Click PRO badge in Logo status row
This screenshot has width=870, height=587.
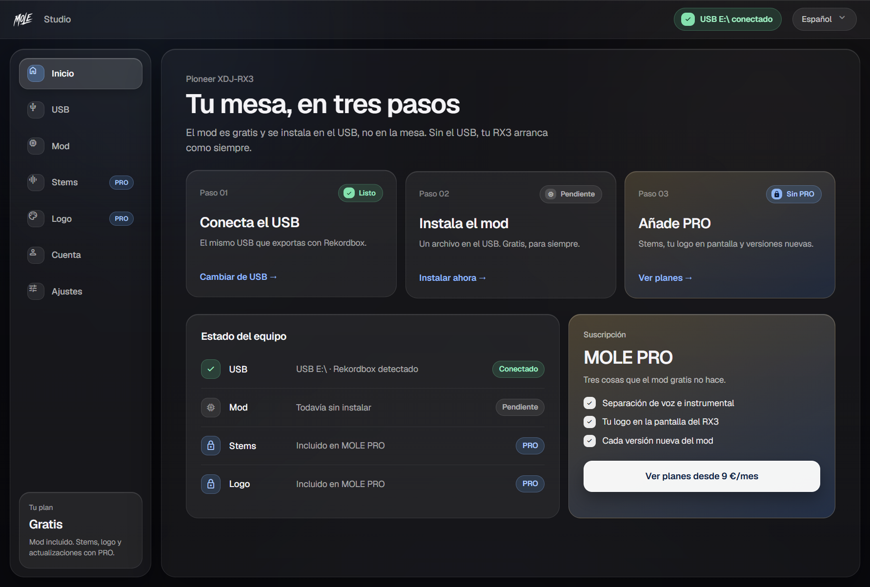click(530, 484)
